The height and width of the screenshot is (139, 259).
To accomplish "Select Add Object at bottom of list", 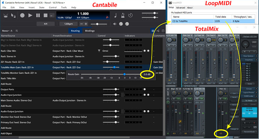I will 6,133.
